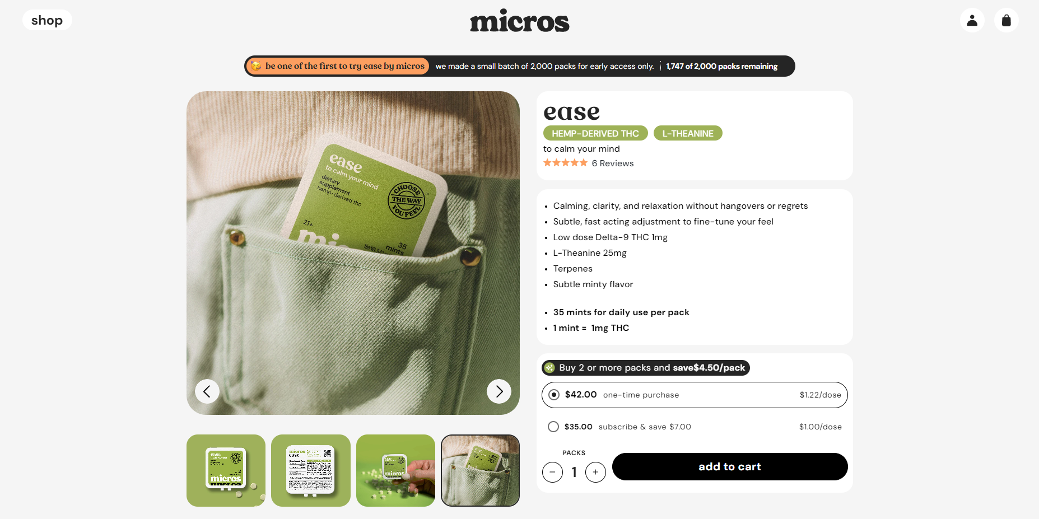
Task: Go to the micros home logo
Action: pos(520,21)
